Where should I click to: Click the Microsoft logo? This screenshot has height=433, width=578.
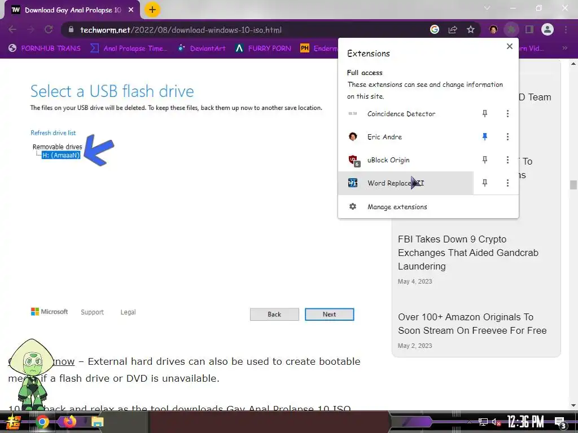[x=50, y=312]
